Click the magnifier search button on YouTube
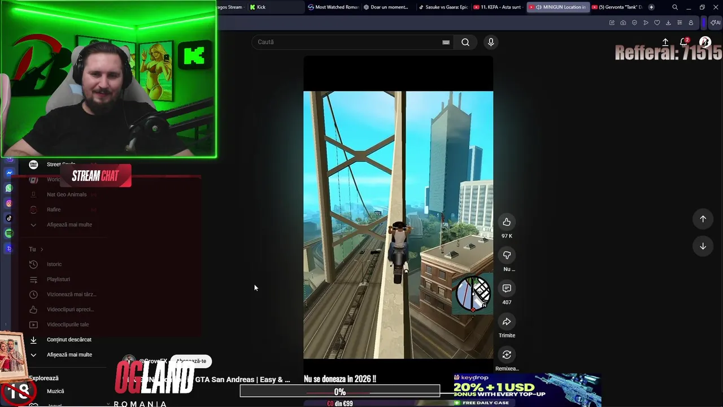The image size is (723, 407). pos(465,42)
